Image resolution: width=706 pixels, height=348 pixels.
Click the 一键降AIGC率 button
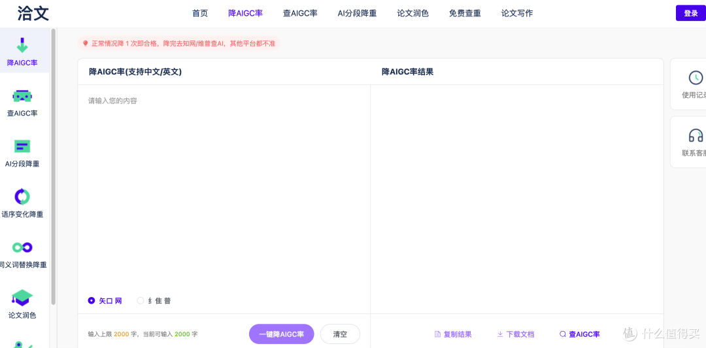(281, 334)
